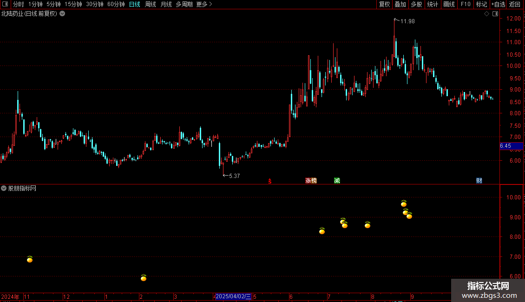Click the 叠加 overlay button
The width and height of the screenshot is (525, 302).
[x=400, y=4]
